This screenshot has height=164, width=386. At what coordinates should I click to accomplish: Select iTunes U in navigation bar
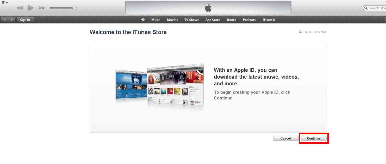(269, 20)
